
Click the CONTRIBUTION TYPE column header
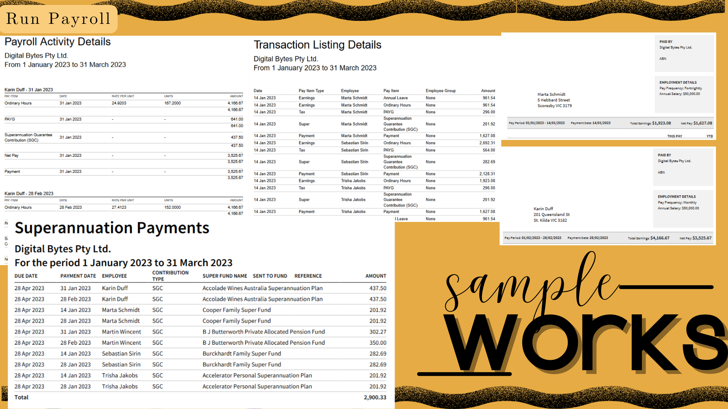(x=170, y=276)
